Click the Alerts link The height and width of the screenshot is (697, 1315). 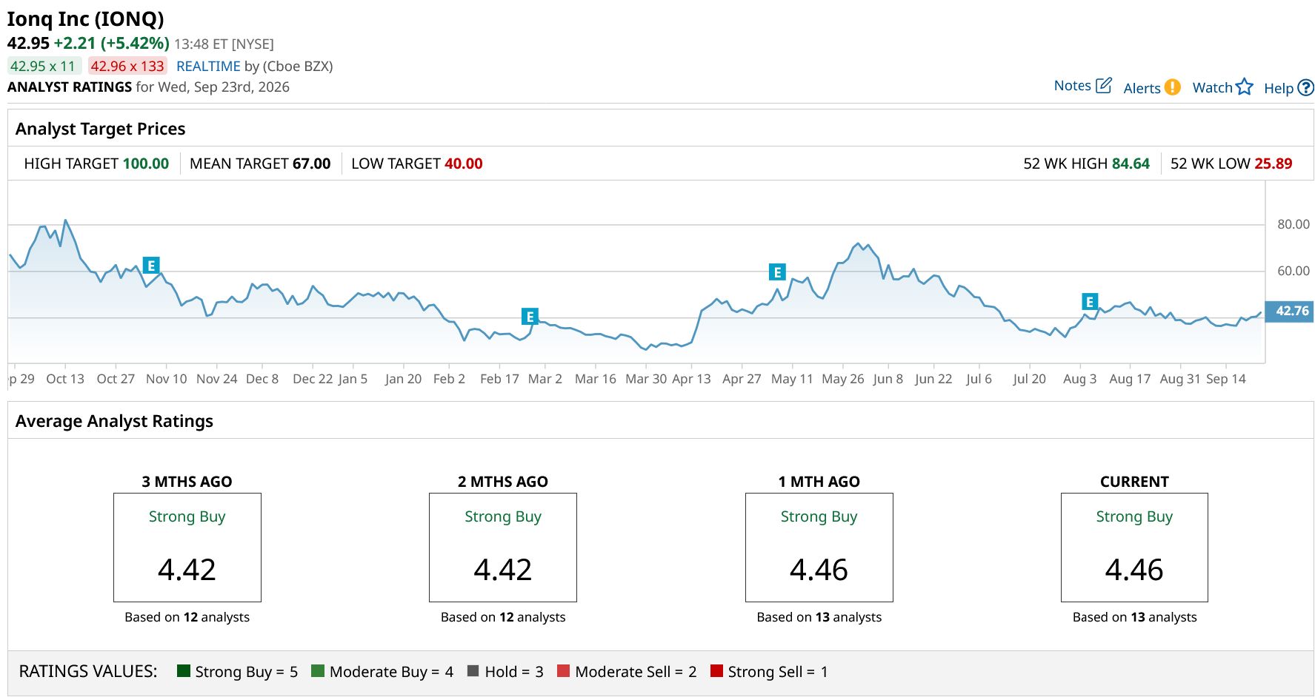coord(1142,88)
